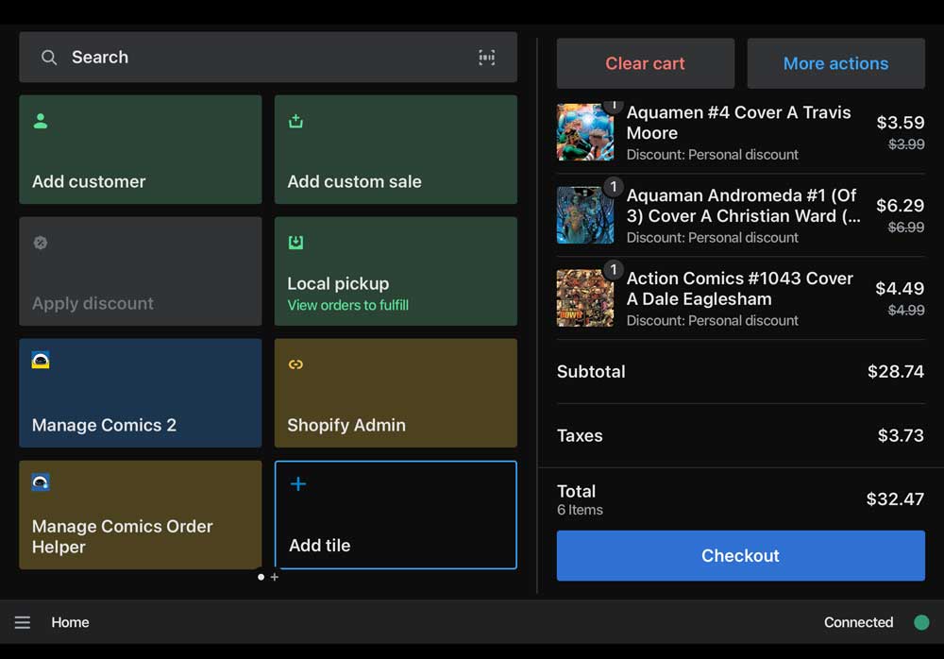Select the Action Comics #1043 cover thumbnail
This screenshot has width=944, height=659.
pyautogui.click(x=585, y=297)
